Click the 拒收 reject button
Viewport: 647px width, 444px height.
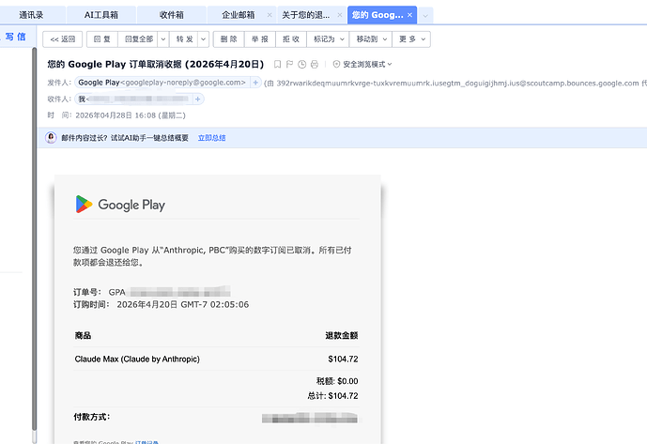click(291, 39)
